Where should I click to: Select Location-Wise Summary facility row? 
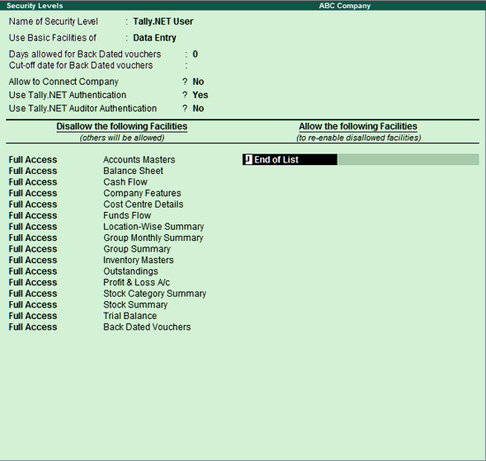pyautogui.click(x=154, y=226)
